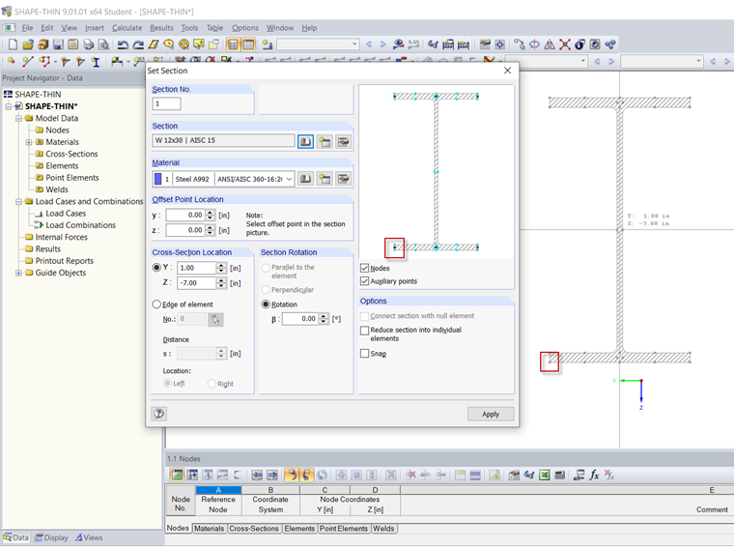Open the Results menu
Viewport: 734px width, 551px height.
click(161, 28)
